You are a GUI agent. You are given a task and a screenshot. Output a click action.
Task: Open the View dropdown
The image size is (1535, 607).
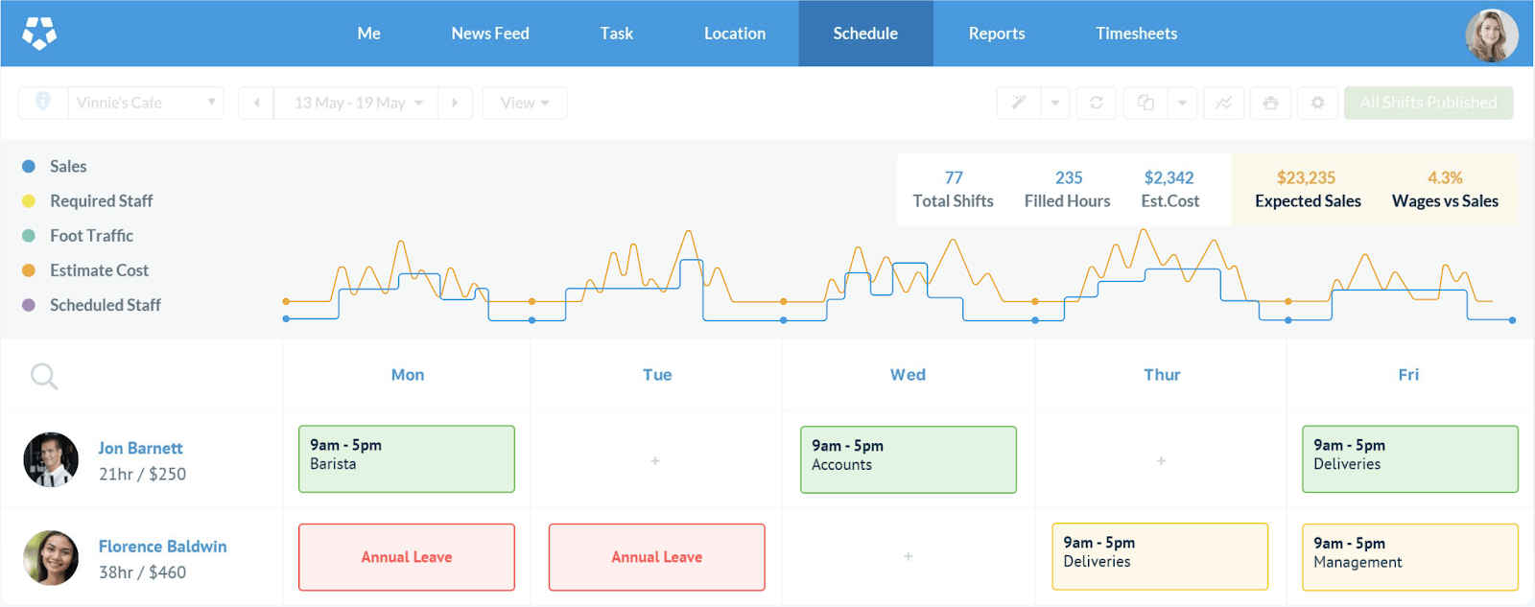tap(525, 103)
